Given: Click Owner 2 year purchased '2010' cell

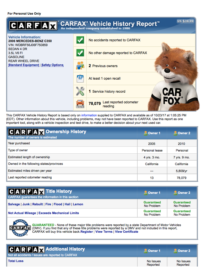Looking at the screenshot, I should tap(181, 144).
